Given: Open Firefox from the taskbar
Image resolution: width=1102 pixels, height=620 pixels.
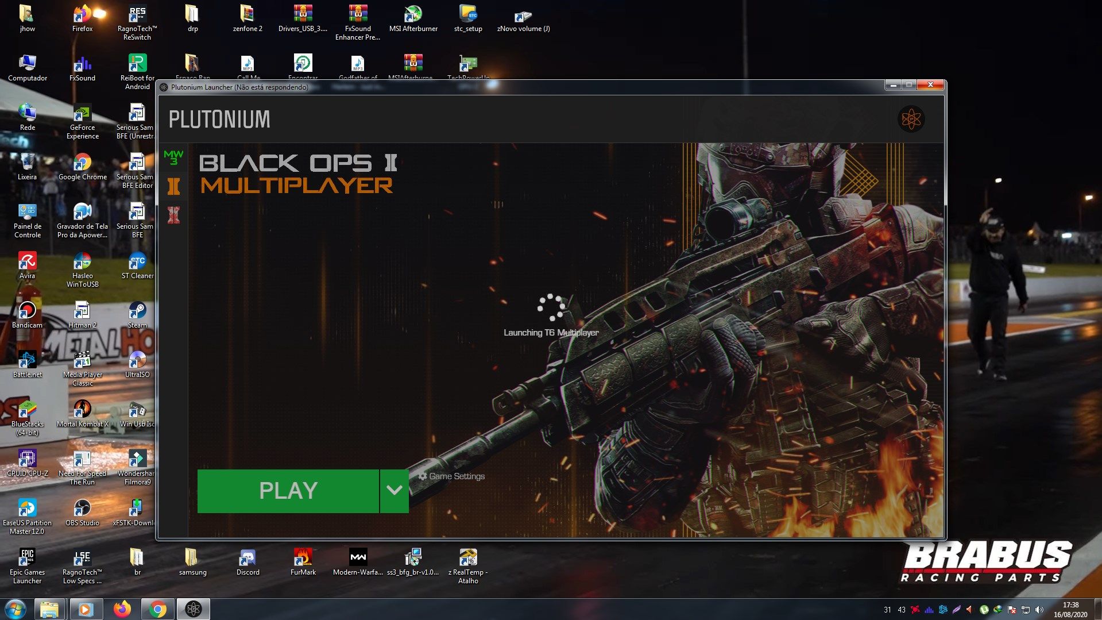Looking at the screenshot, I should pyautogui.click(x=122, y=609).
